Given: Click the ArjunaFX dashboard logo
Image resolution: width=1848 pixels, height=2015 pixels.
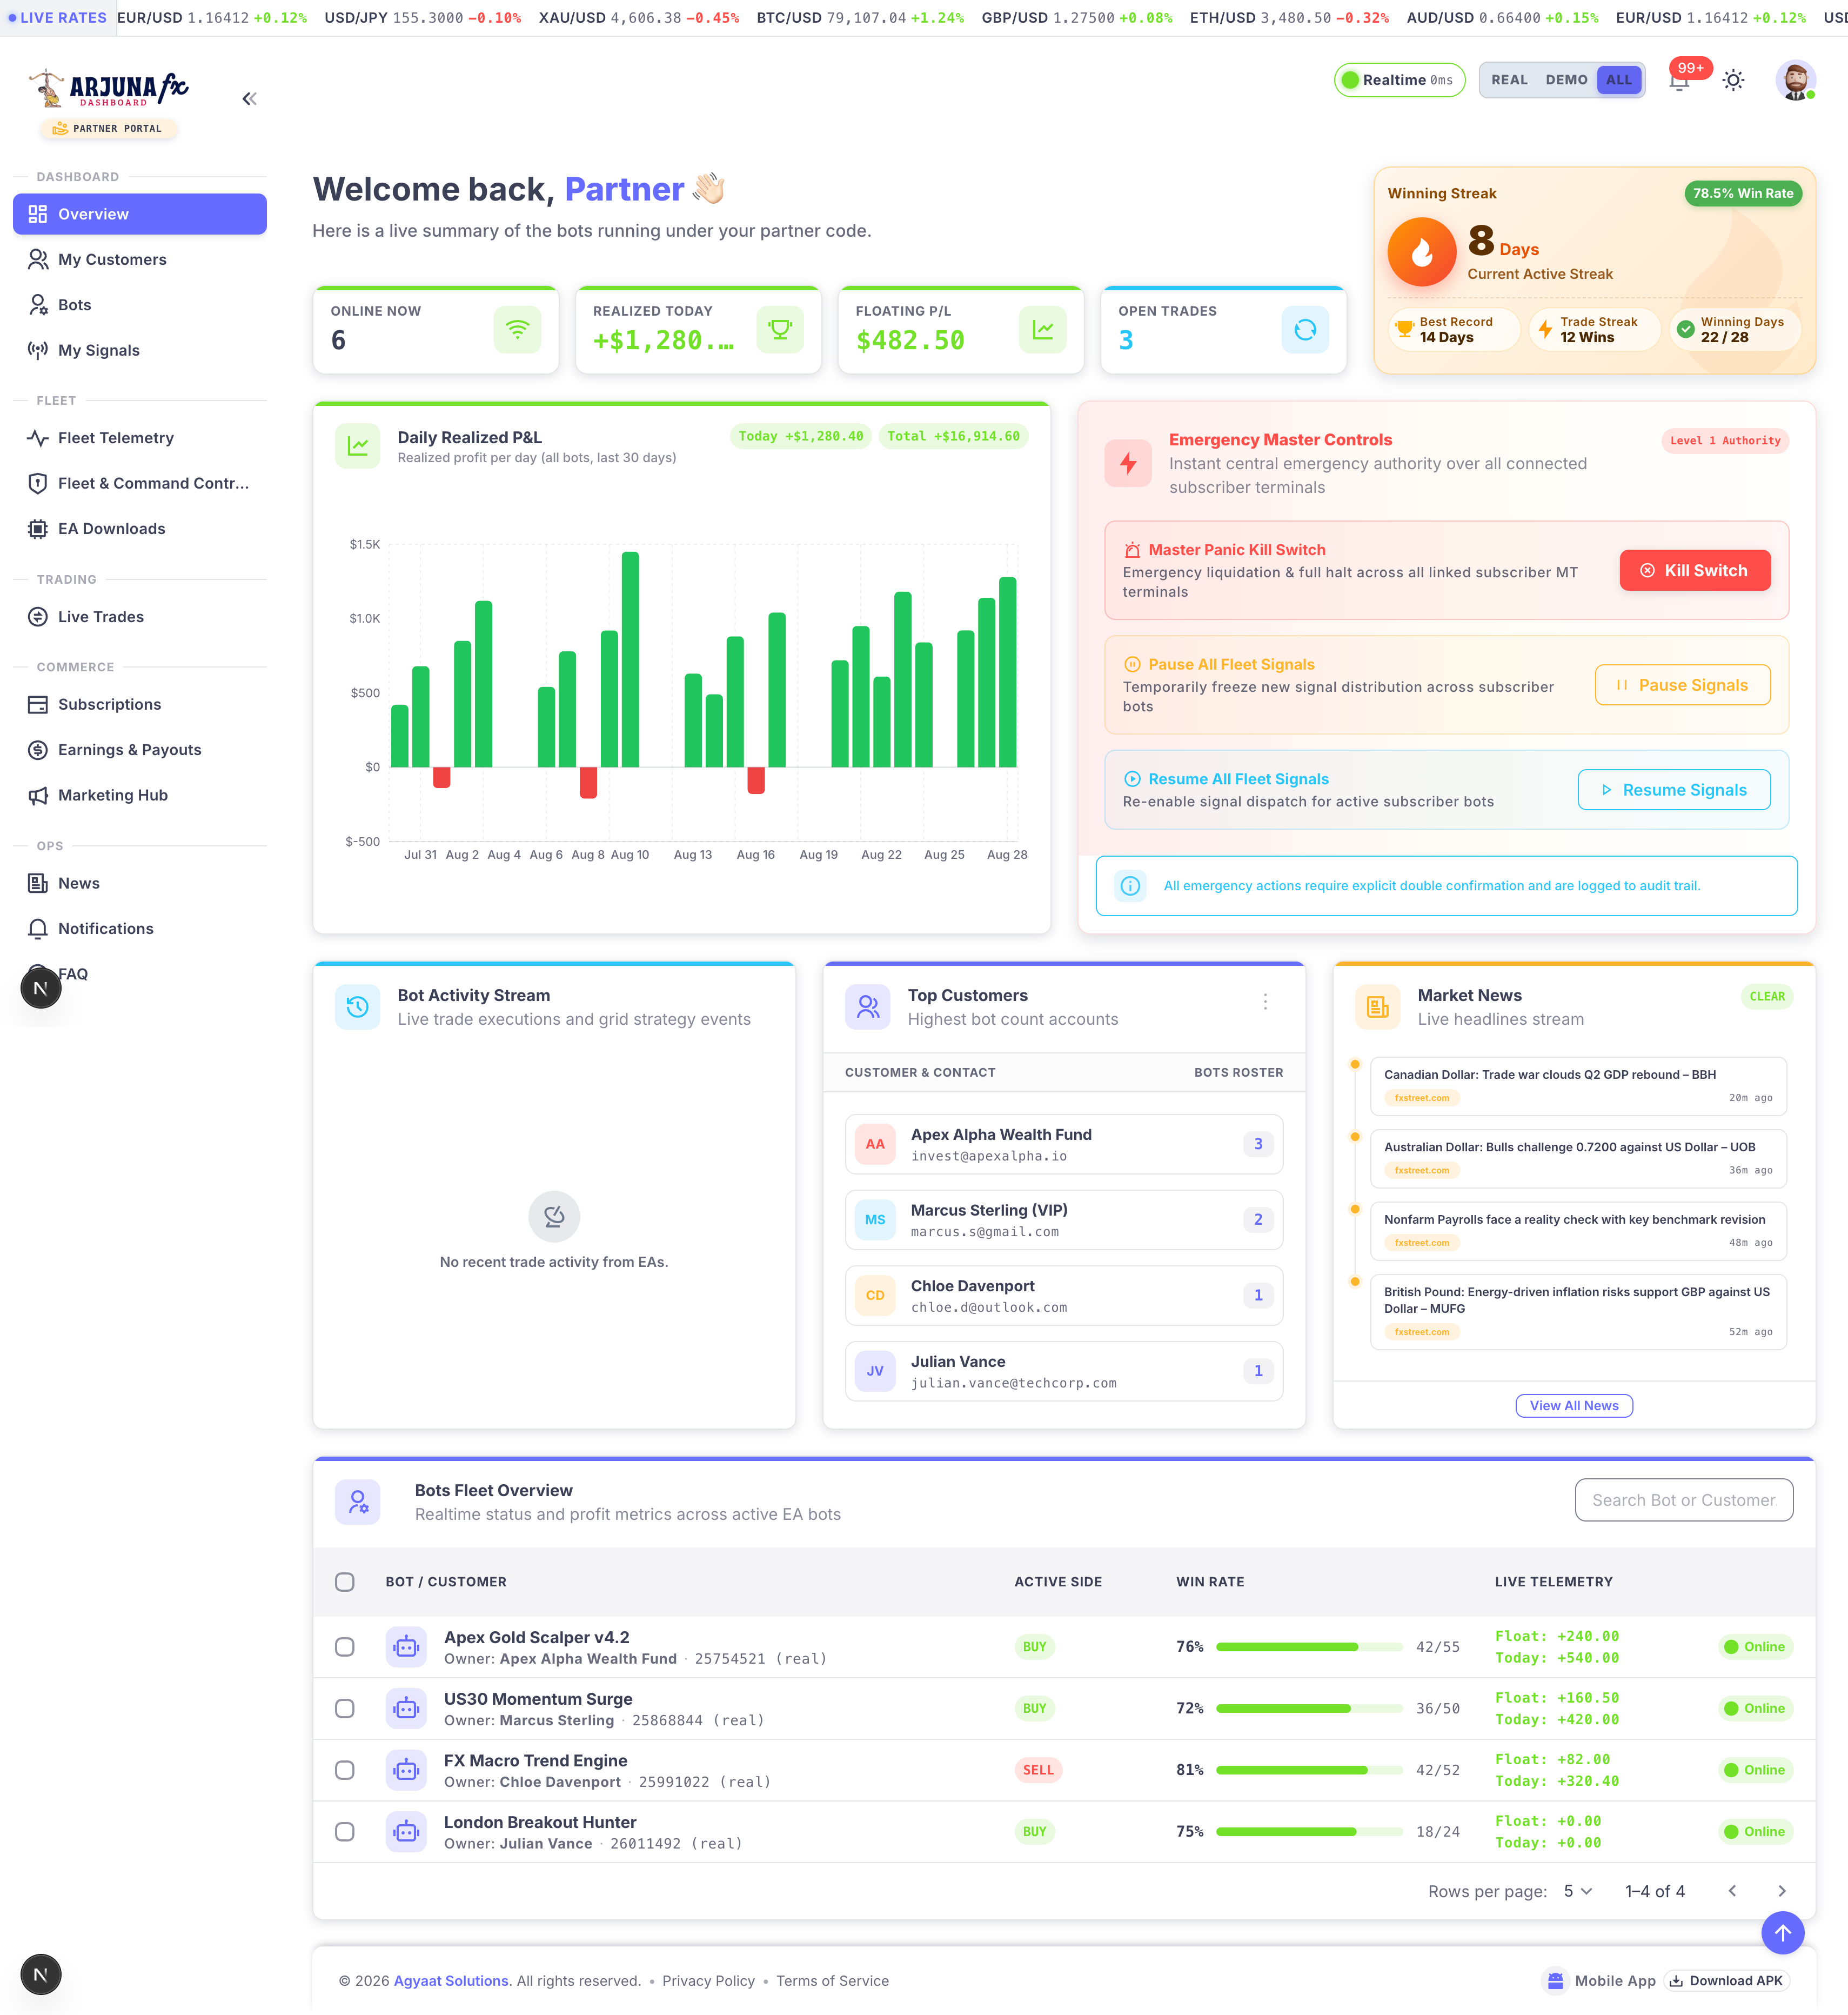Looking at the screenshot, I should [x=108, y=89].
